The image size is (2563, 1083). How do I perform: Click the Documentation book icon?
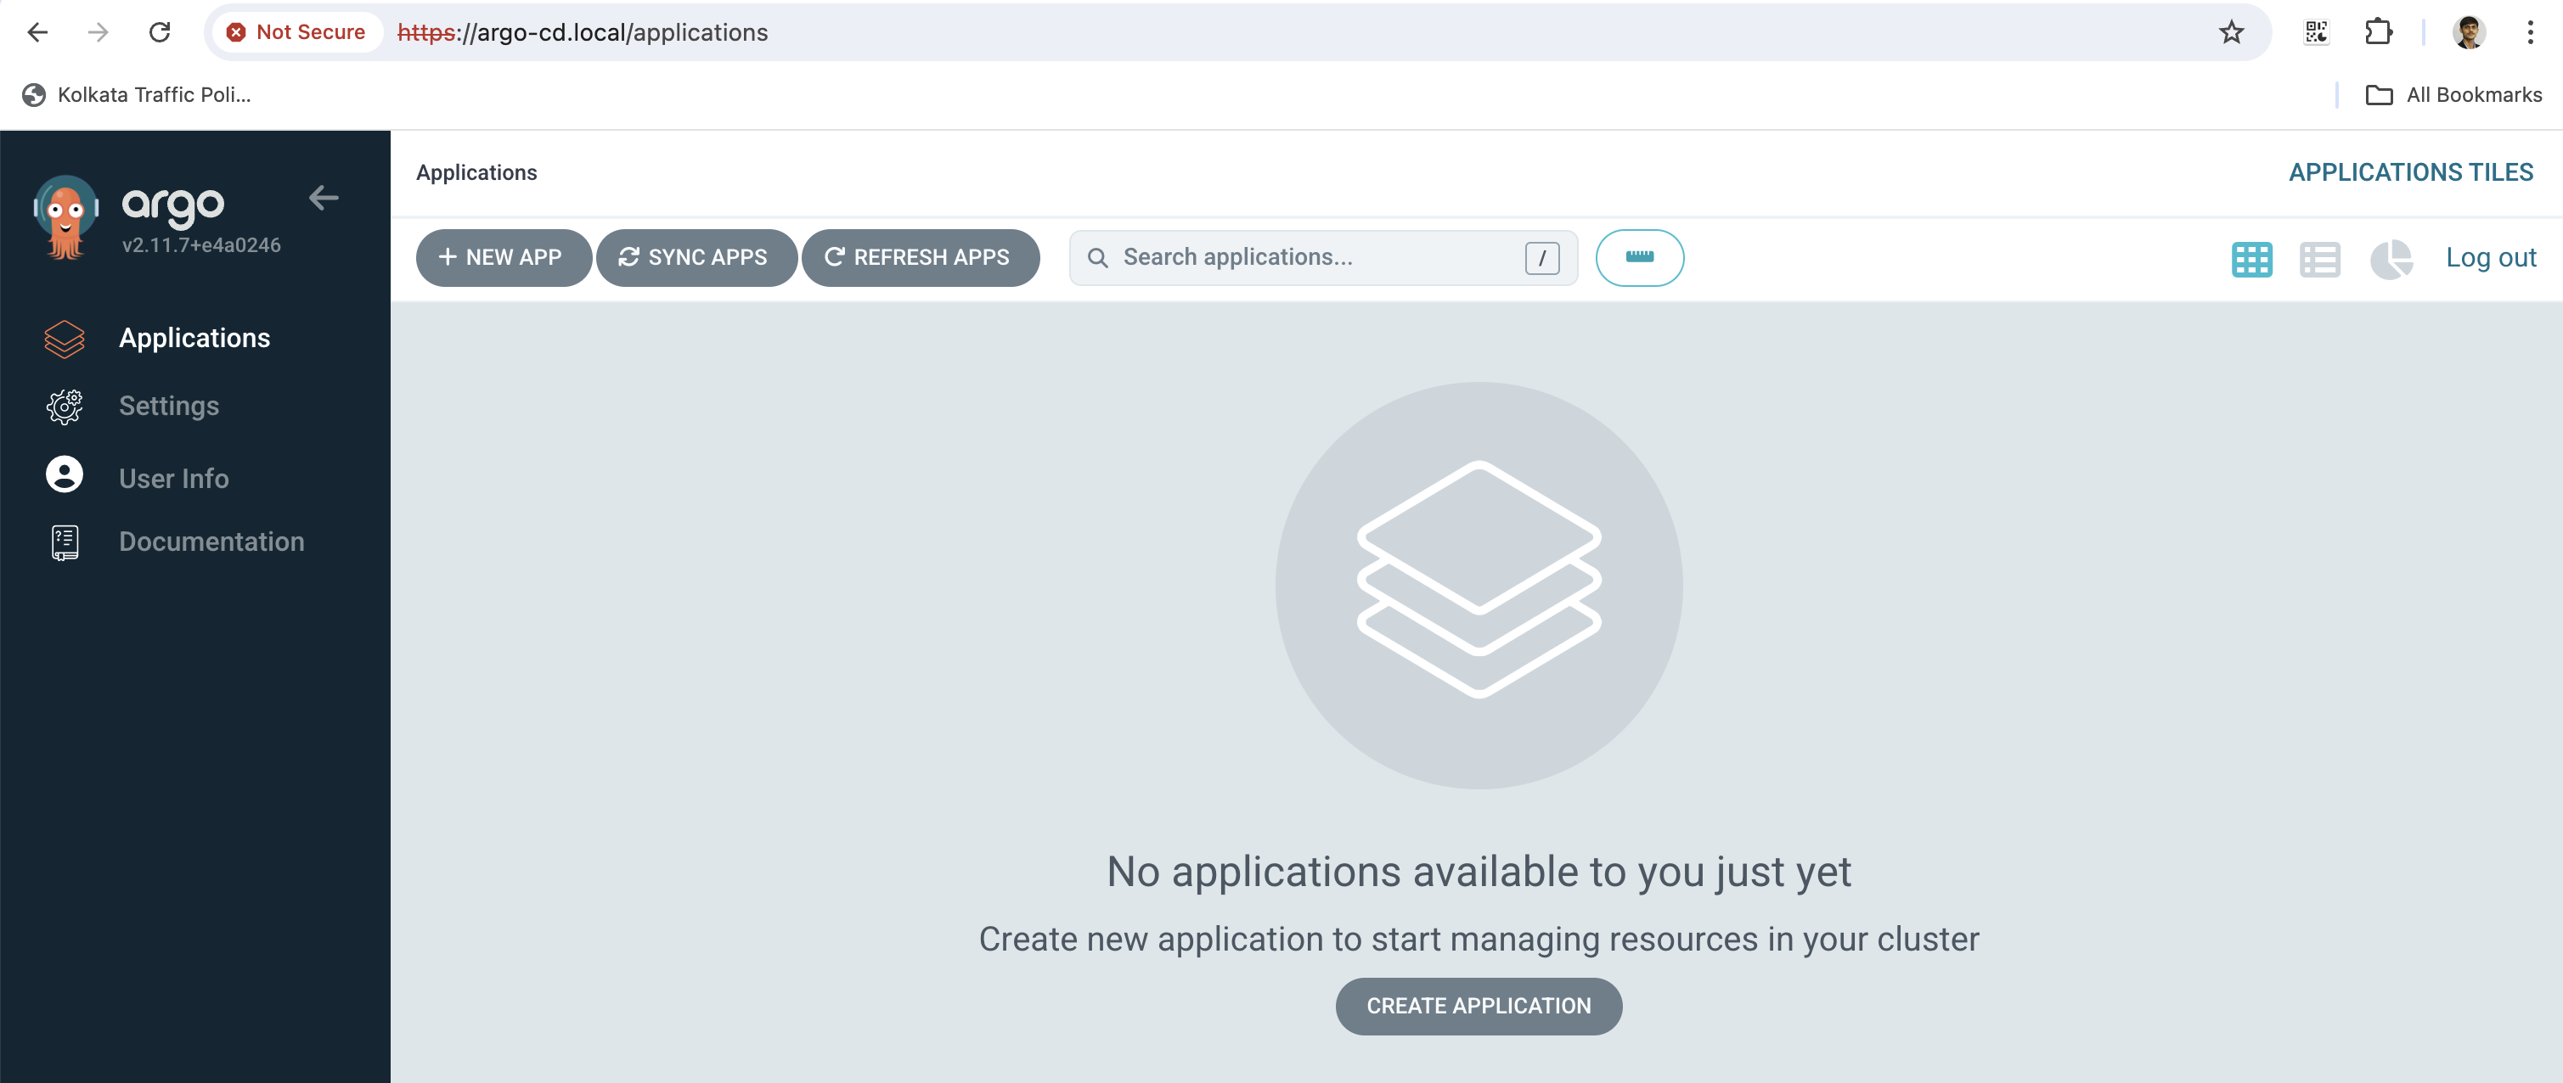(x=65, y=542)
